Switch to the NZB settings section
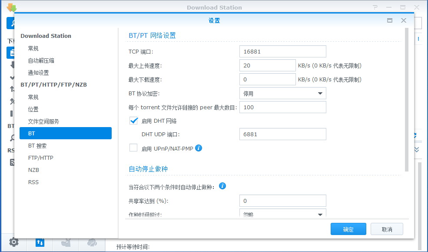Screen dimensions: 428x252 tap(34, 170)
